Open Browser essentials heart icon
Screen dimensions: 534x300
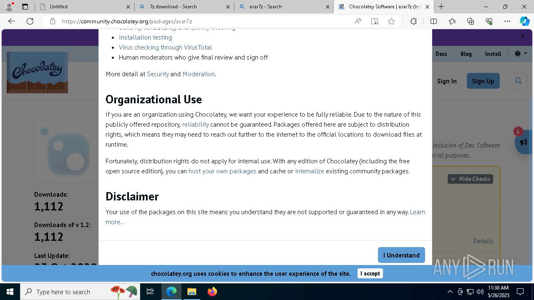489,21
